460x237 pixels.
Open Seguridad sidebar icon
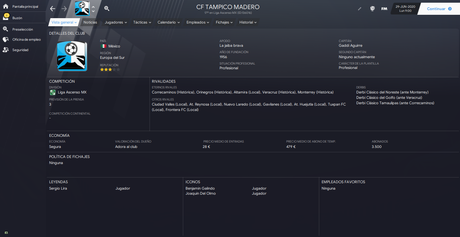tap(5, 50)
